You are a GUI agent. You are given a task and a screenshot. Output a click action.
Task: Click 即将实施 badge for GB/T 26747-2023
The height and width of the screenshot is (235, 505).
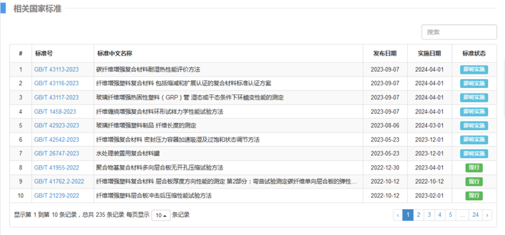point(474,153)
